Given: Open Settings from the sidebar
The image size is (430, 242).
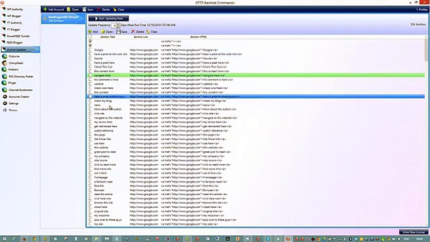Looking at the screenshot, I should point(13,103).
